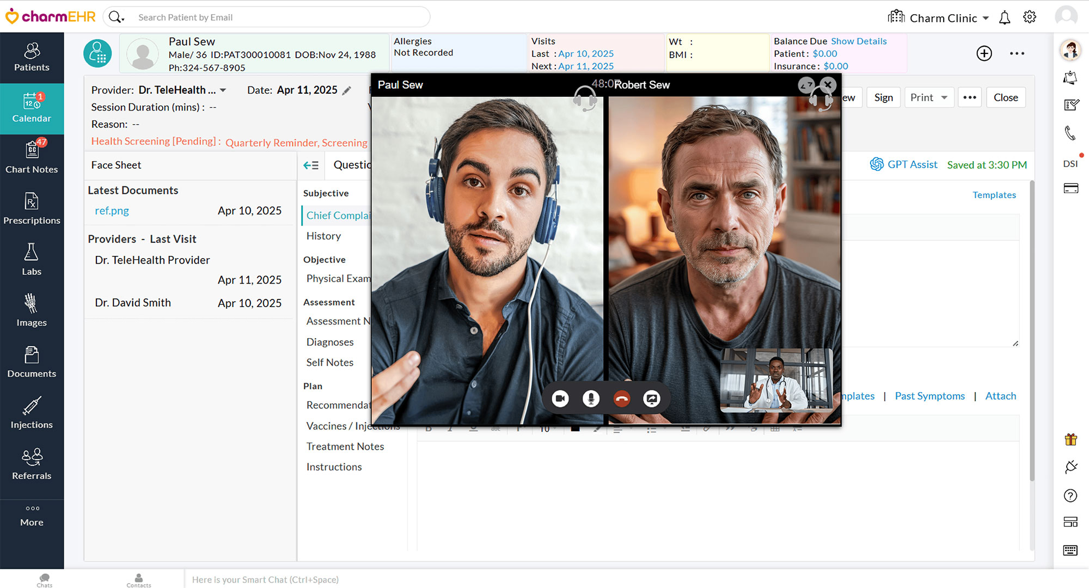Edit the date with pencil icon
Viewport: 1089px width, 588px height.
click(347, 91)
